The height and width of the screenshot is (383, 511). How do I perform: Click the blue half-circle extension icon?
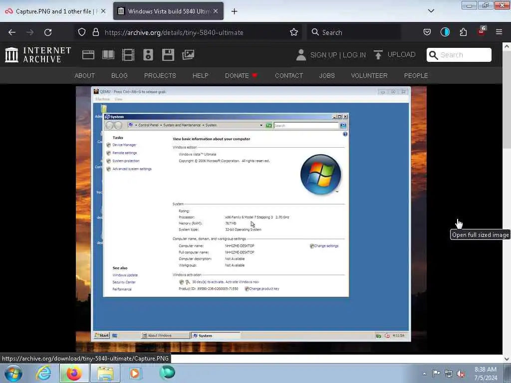tap(445, 32)
